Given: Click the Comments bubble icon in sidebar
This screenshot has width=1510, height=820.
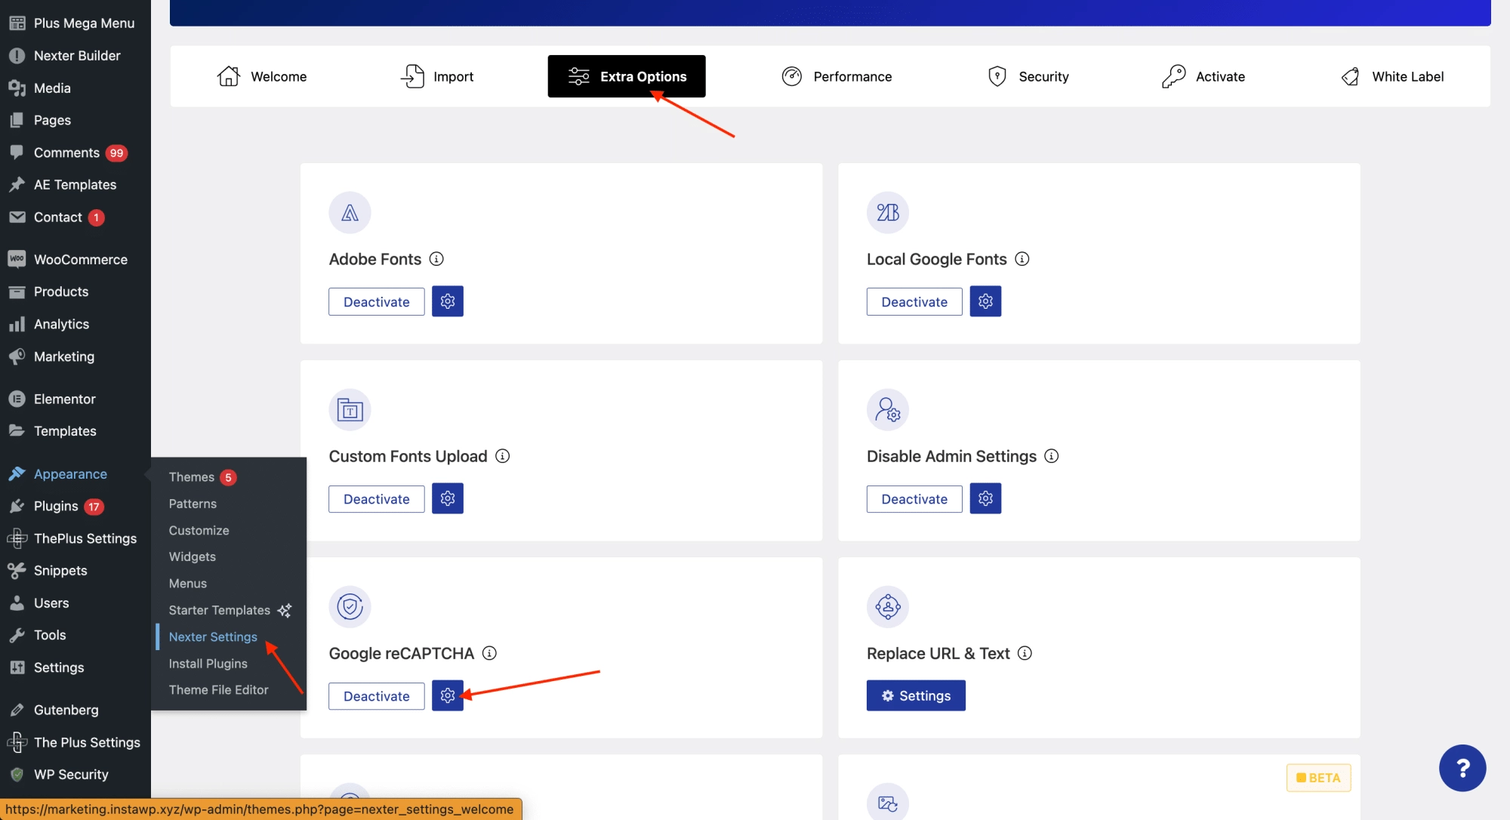Looking at the screenshot, I should pyautogui.click(x=17, y=152).
